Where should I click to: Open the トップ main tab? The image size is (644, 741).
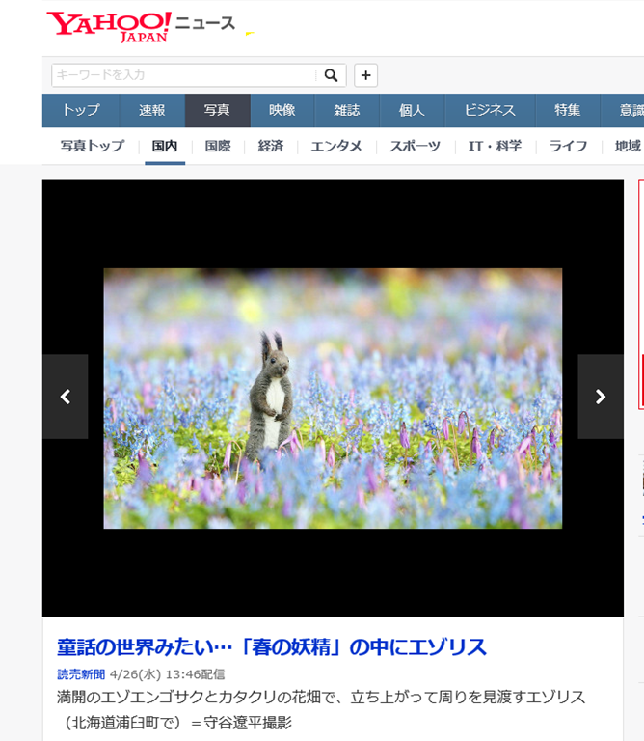pos(81,111)
